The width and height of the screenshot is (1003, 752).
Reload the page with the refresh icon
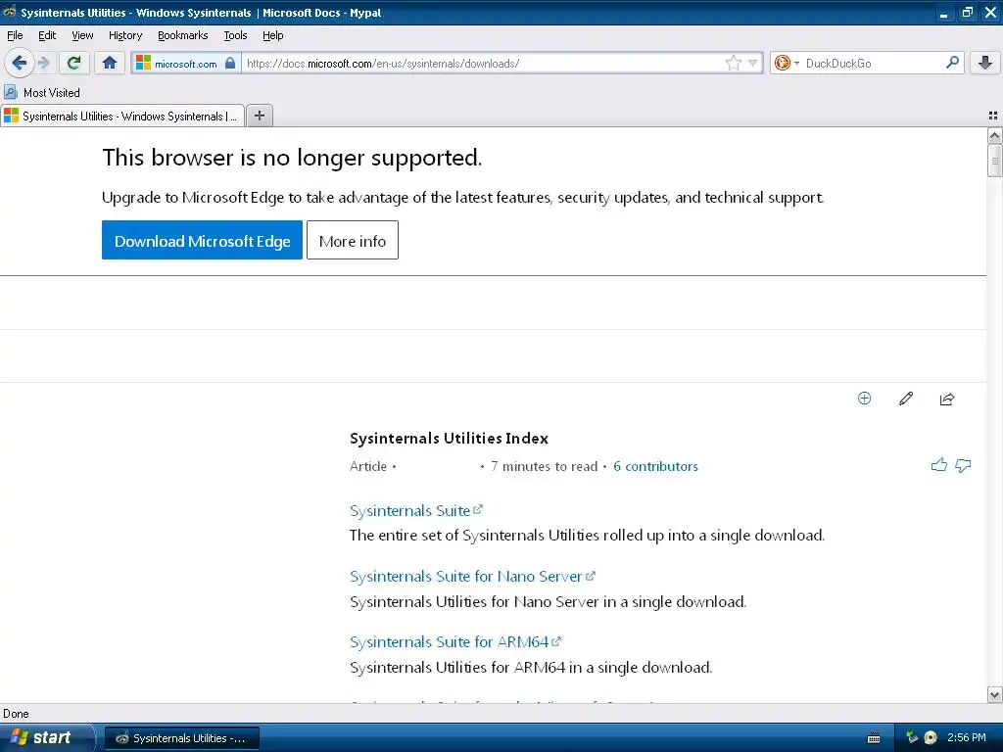(x=74, y=63)
